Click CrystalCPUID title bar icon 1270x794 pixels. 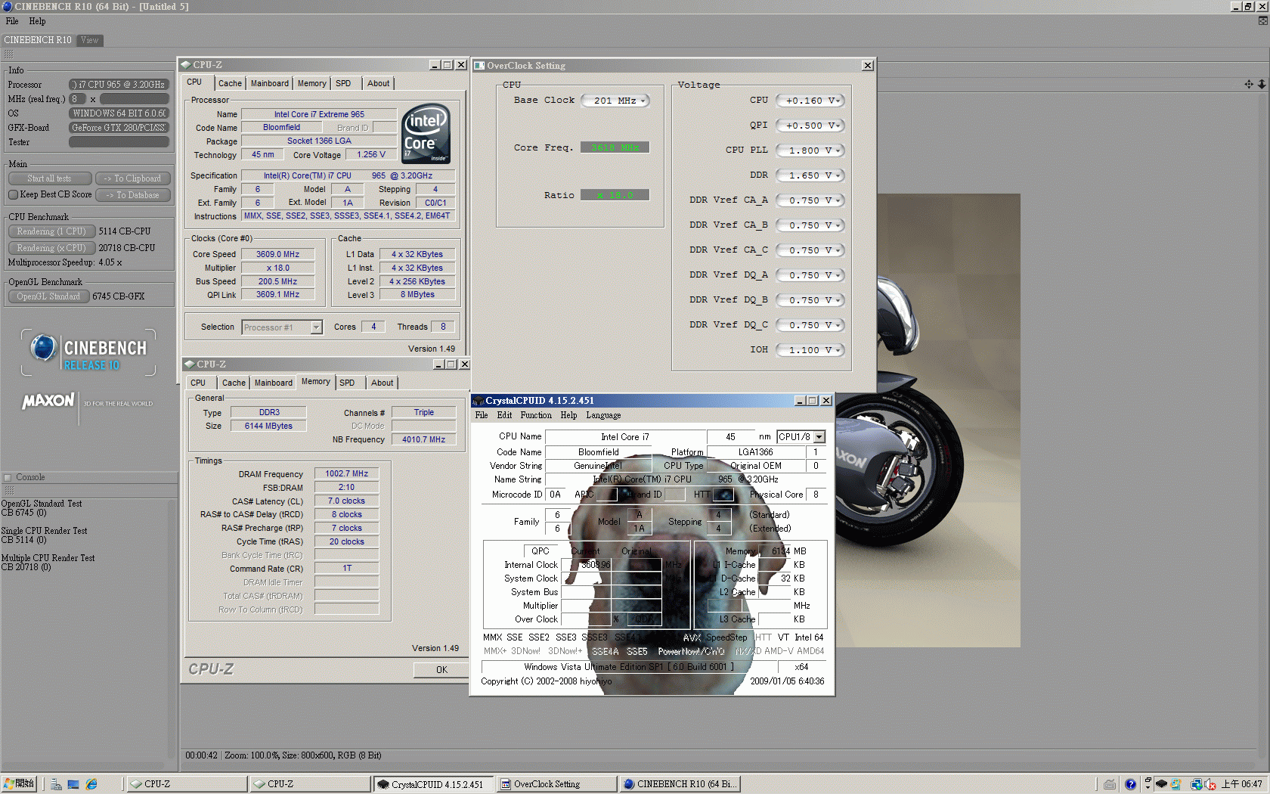[478, 401]
